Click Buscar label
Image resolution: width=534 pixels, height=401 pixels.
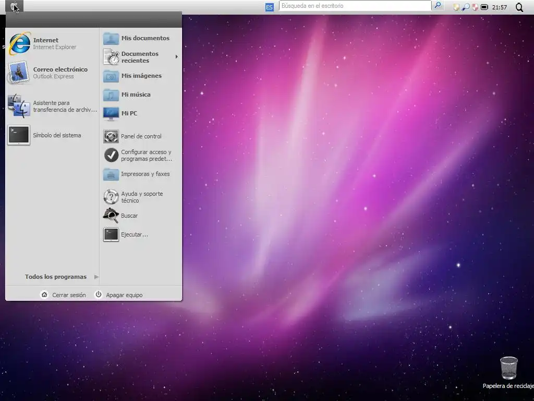129,216
